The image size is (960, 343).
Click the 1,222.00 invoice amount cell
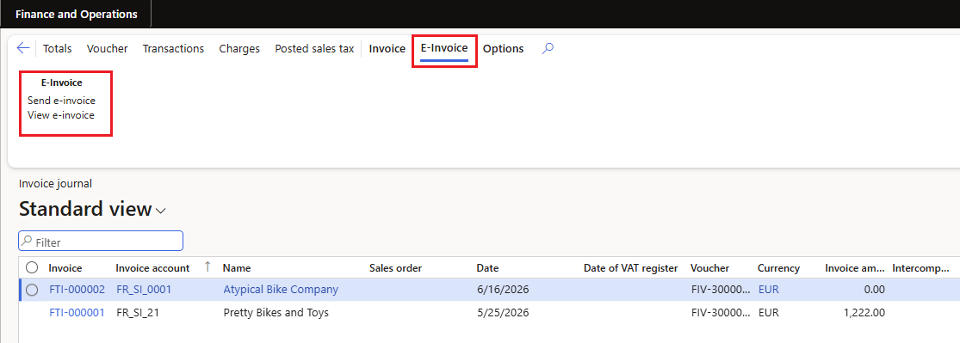point(864,312)
